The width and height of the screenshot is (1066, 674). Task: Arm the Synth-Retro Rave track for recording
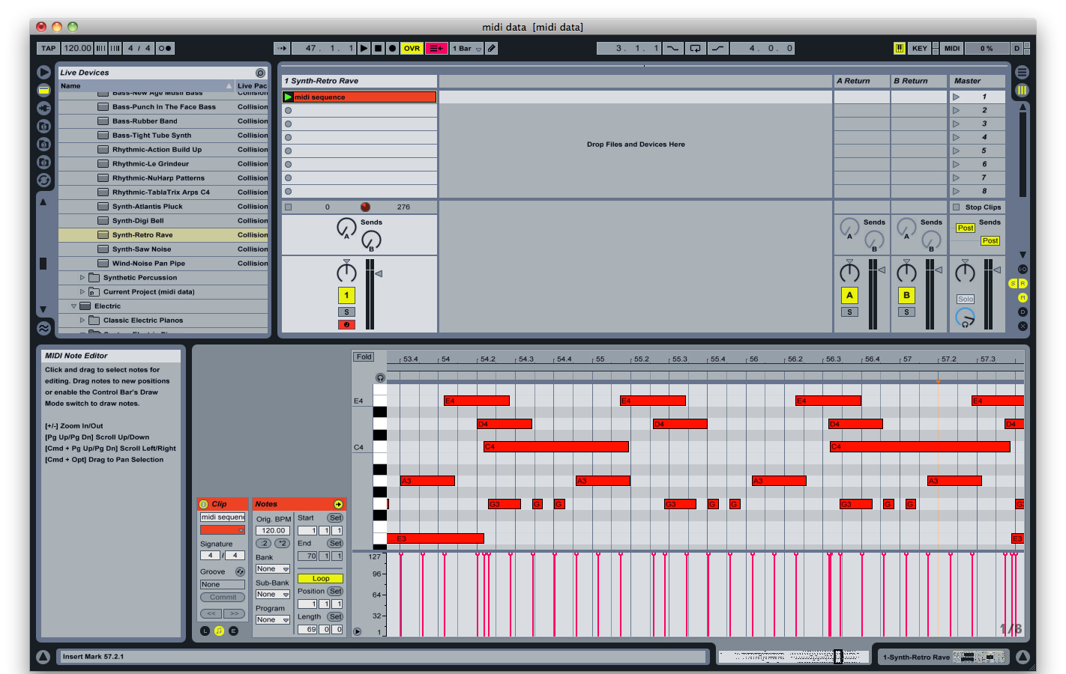(x=346, y=325)
